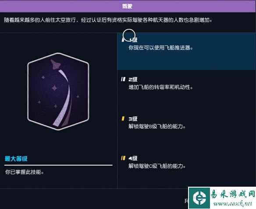Select the 3级 rank heading
This screenshot has width=256, height=209.
[x=133, y=119]
